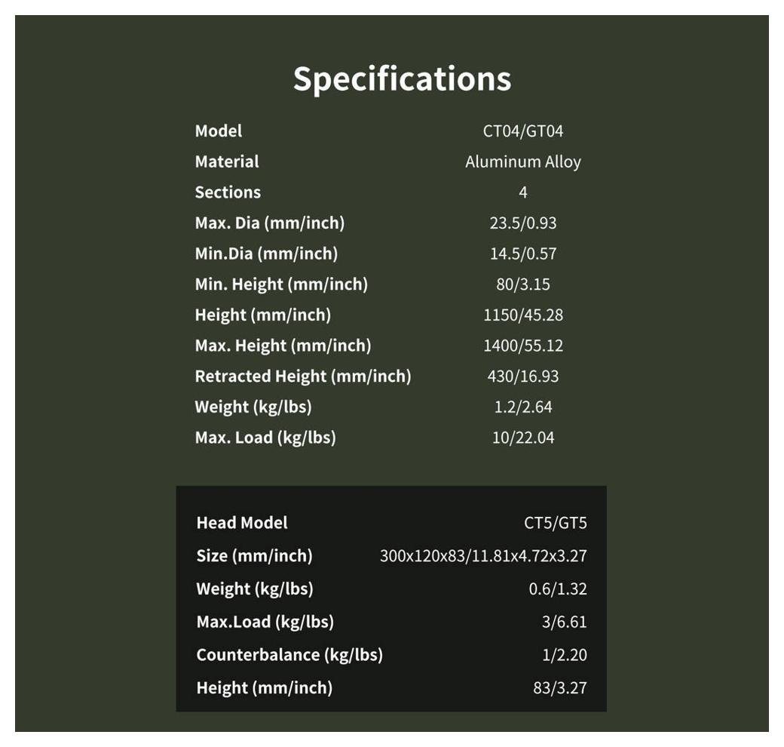Click the Max. Dia value 23.5/0.93
Viewport: 784px width, 747px height.
[522, 223]
